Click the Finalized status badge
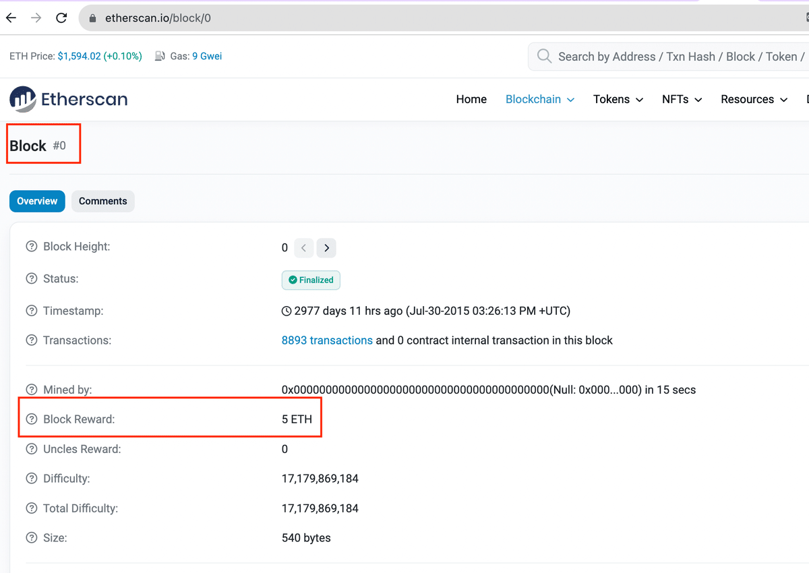809x573 pixels. [x=311, y=280]
